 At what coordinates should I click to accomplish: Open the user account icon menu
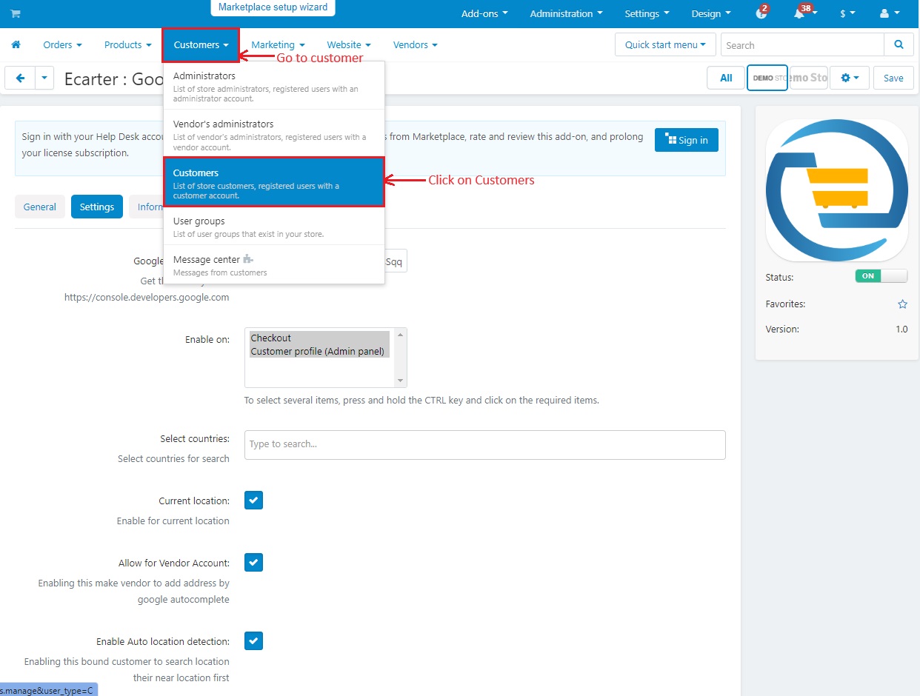pos(889,13)
